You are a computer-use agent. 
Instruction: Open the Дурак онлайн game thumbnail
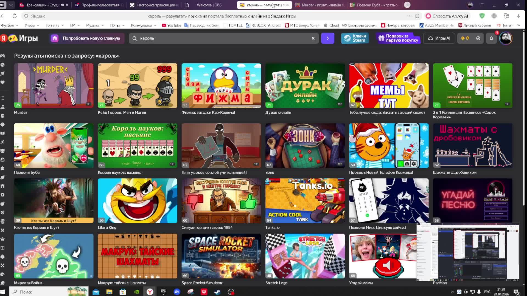pos(305,86)
